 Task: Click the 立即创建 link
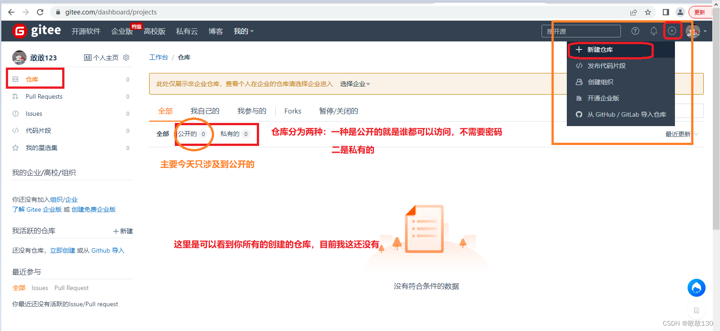pos(63,250)
